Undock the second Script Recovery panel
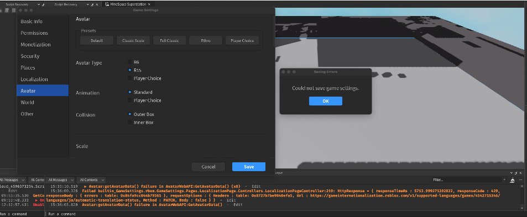527x217 pixels. click(92, 5)
